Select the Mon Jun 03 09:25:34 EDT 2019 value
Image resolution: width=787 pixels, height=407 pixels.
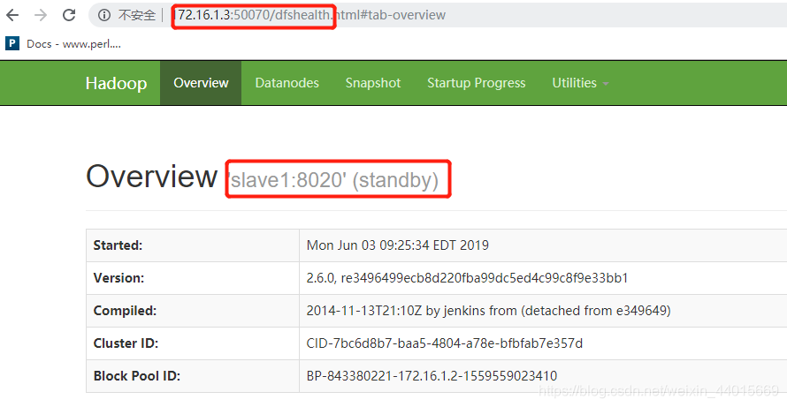pyautogui.click(x=398, y=245)
